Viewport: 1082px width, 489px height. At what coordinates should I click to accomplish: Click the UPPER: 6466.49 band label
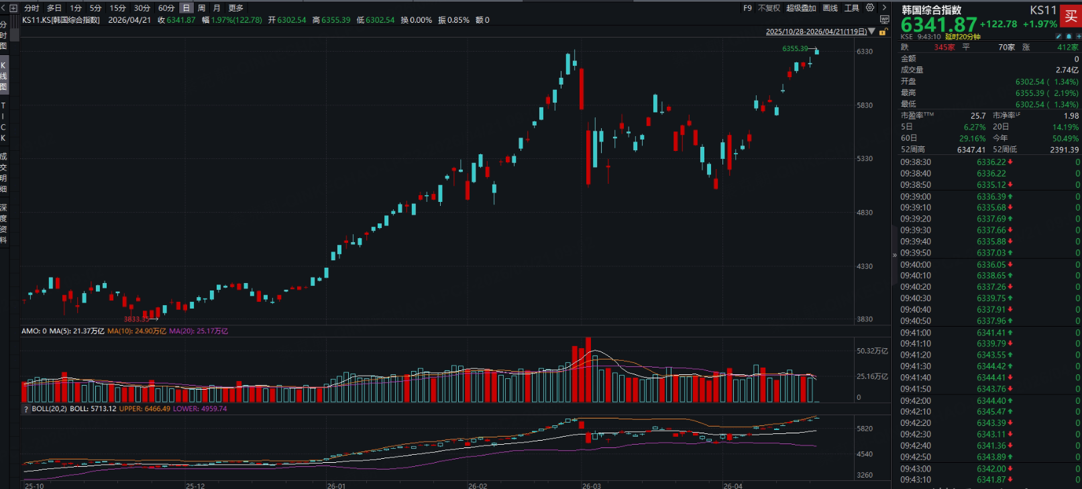145,409
